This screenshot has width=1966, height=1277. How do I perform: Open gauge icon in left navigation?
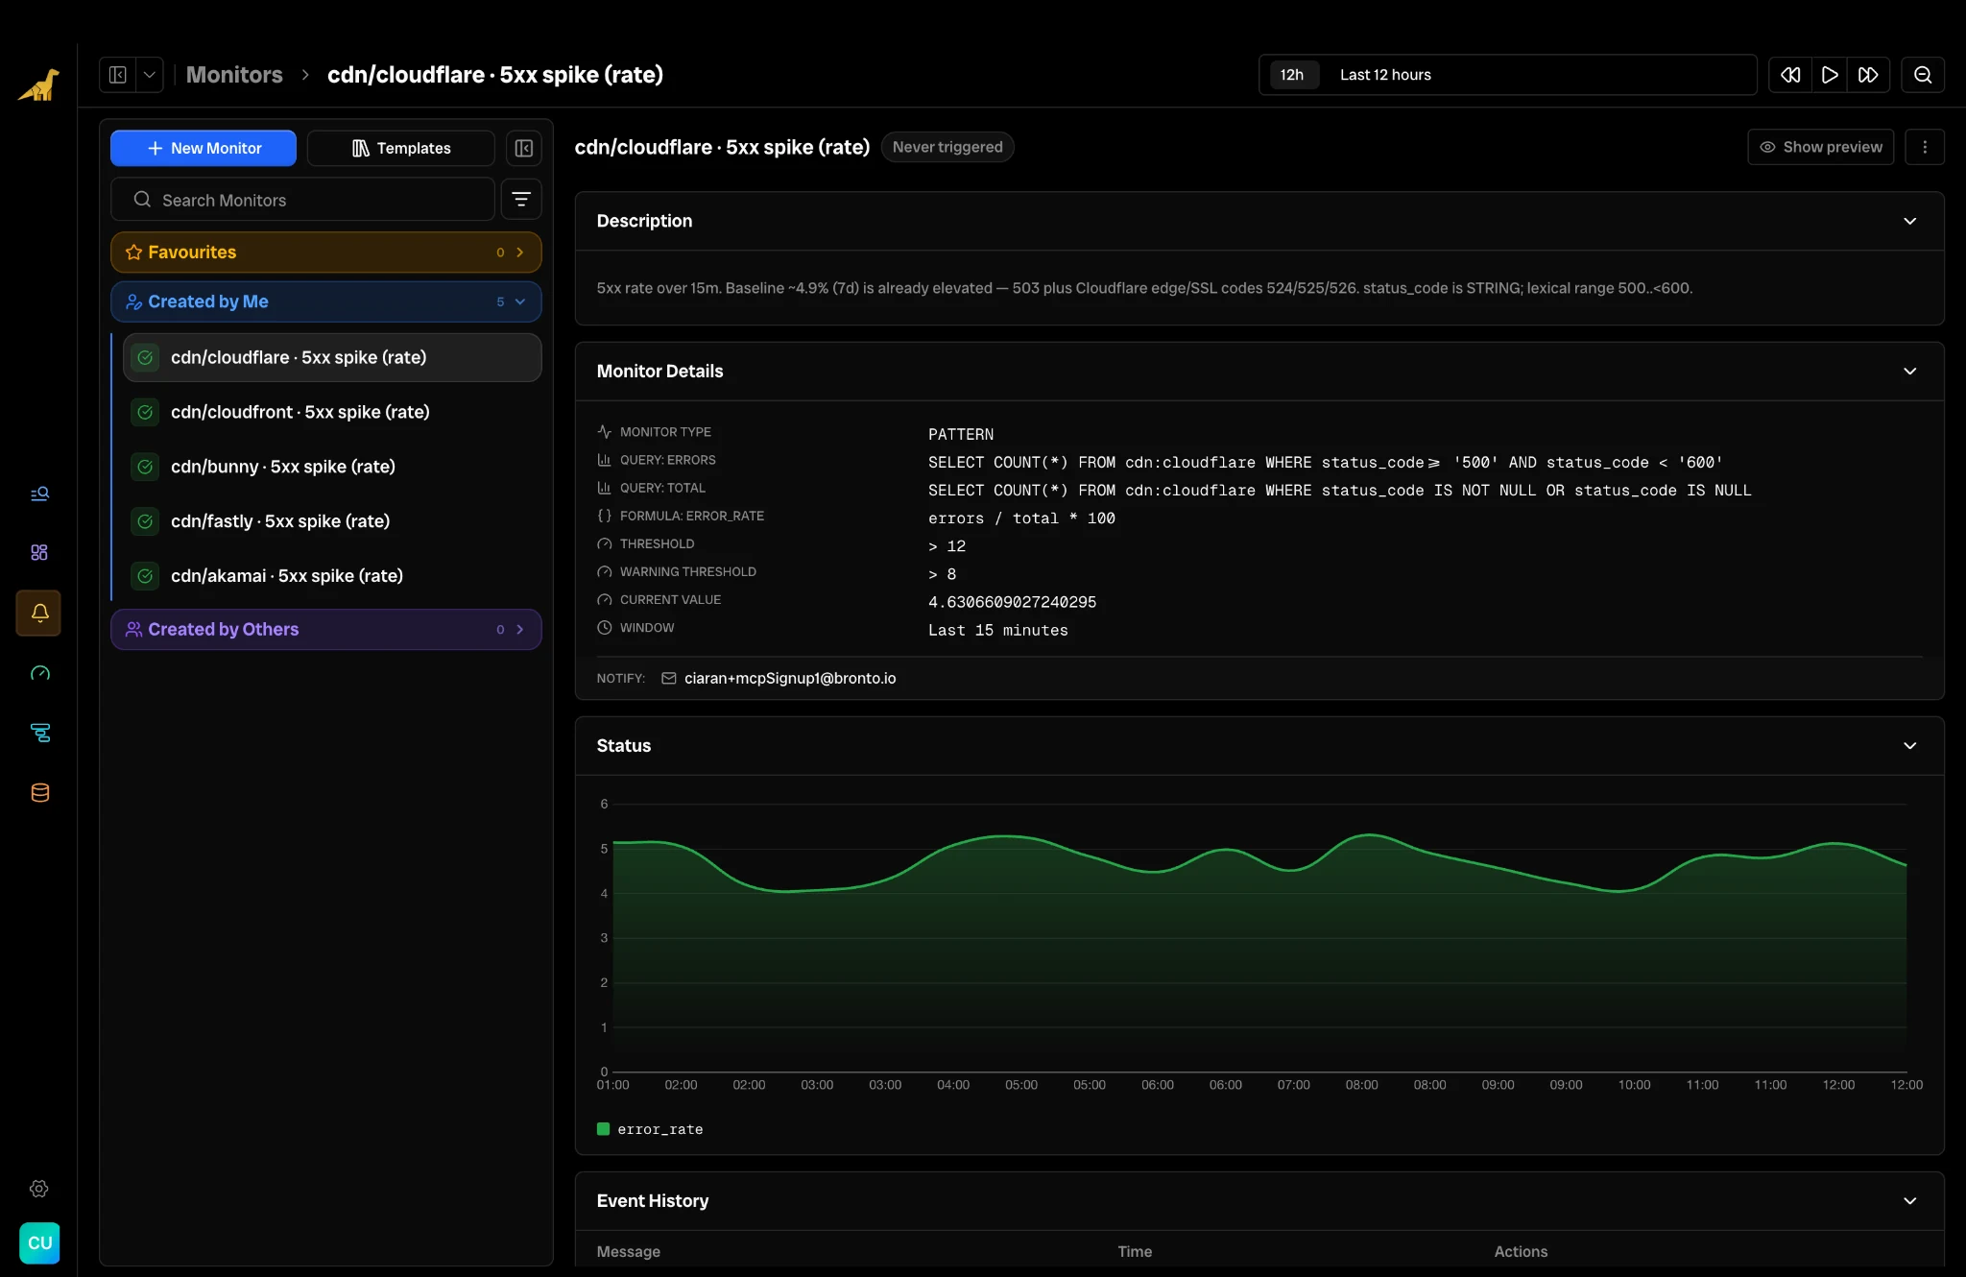(x=39, y=673)
